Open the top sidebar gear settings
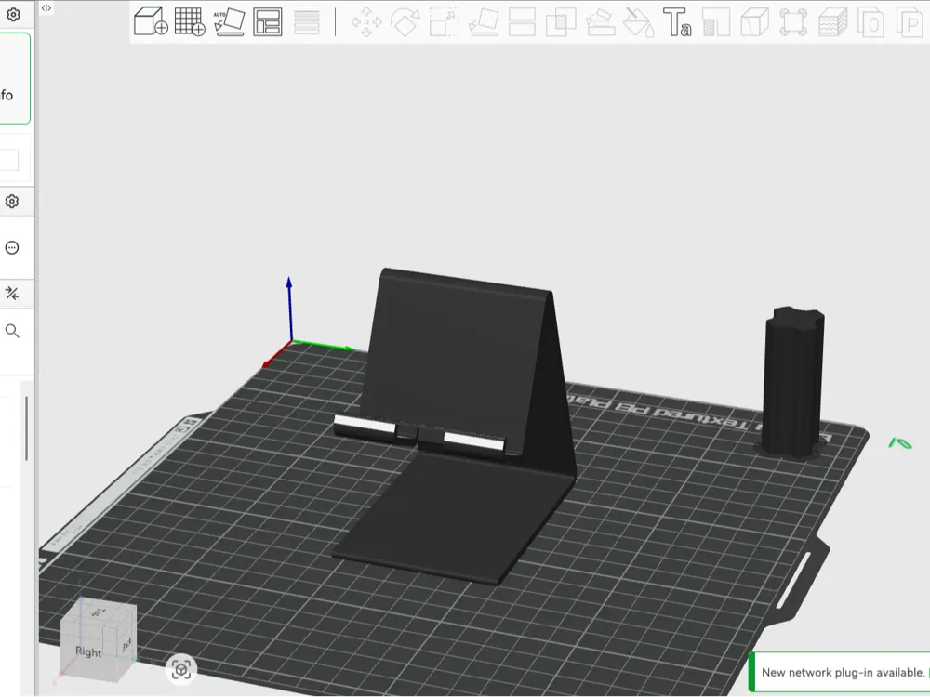The width and height of the screenshot is (930, 697). pyautogui.click(x=13, y=14)
